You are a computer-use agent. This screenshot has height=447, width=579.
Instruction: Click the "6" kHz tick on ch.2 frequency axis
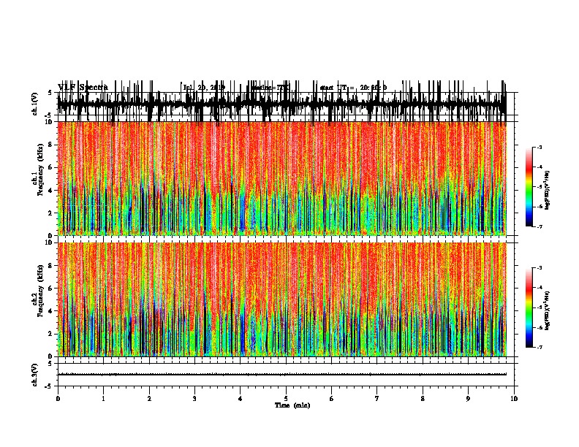tap(51, 289)
